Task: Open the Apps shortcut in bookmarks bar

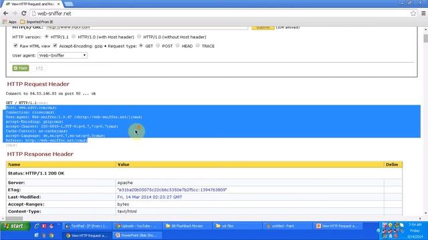Action: (x=9, y=22)
